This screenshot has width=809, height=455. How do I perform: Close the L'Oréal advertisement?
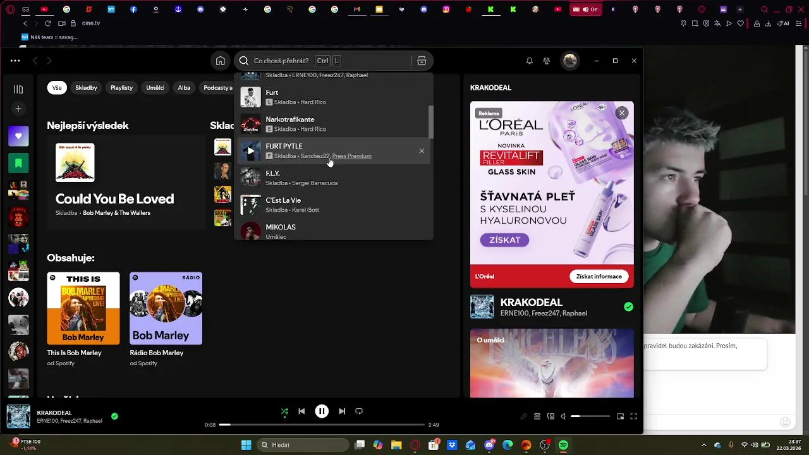(622, 112)
